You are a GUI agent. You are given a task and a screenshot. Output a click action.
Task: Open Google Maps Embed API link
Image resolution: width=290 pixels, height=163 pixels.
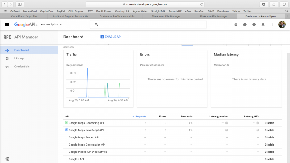84,137
